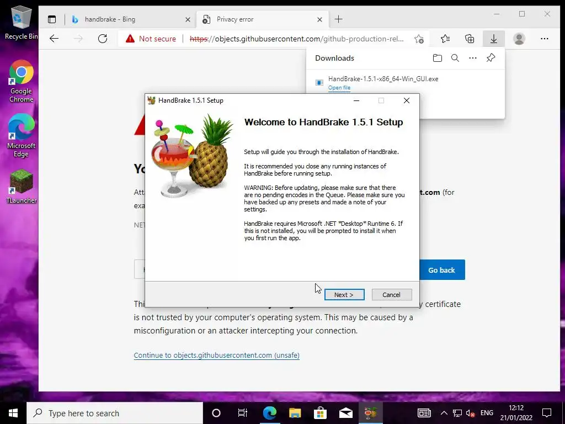
Task: Click the Not secure warning indicator
Action: (x=151, y=39)
